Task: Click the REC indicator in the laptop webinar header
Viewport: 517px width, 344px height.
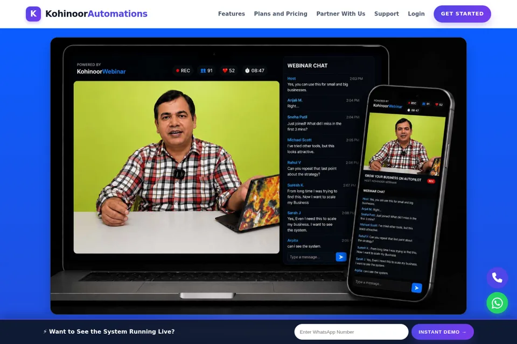Action: (x=183, y=70)
